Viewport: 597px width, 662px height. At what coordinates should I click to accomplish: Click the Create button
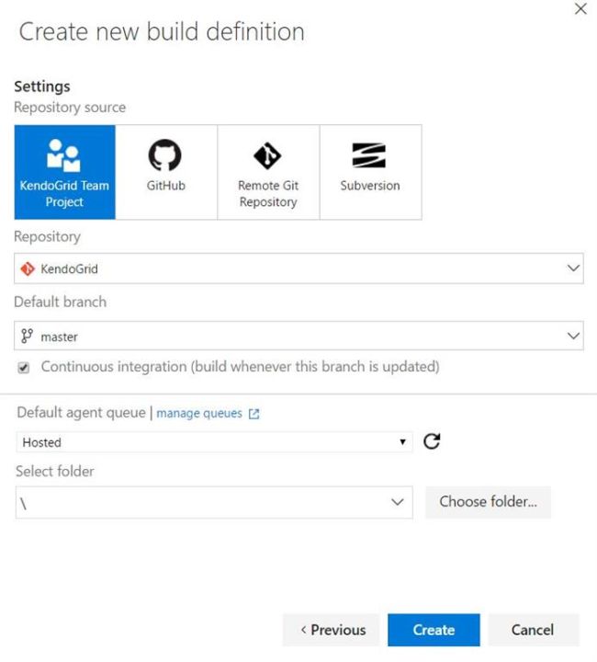pyautogui.click(x=434, y=630)
